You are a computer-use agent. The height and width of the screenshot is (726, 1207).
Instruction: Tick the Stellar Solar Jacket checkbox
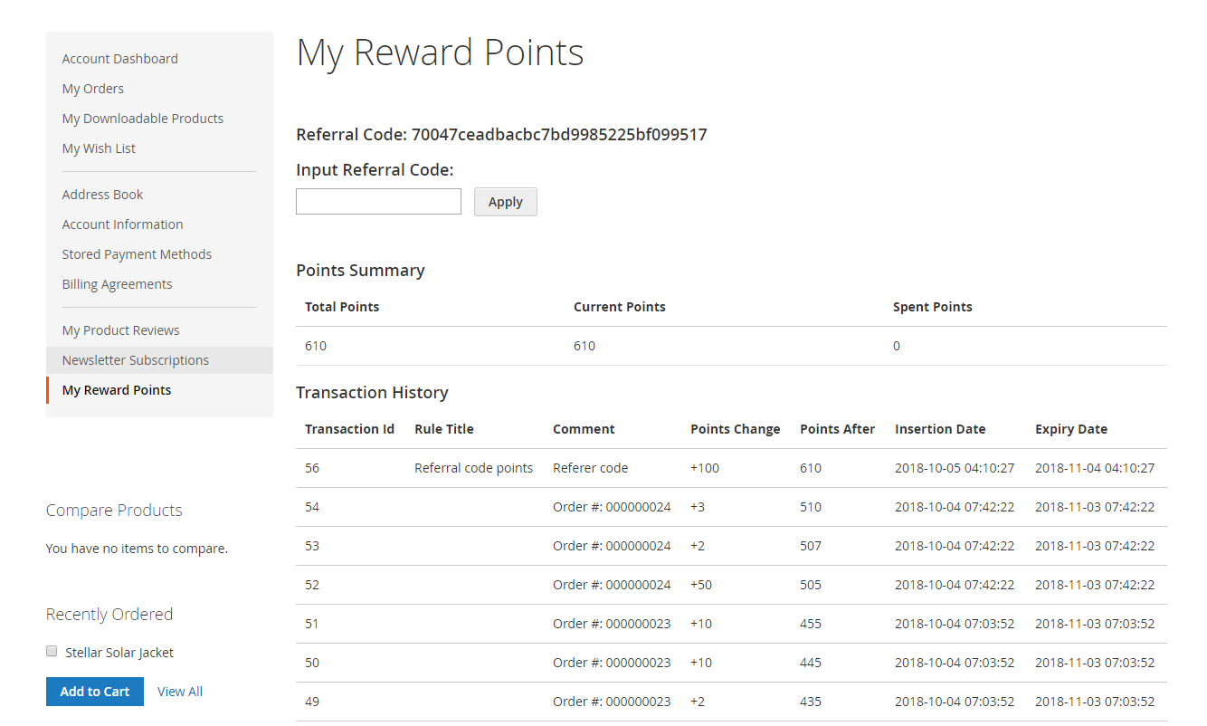[52, 652]
